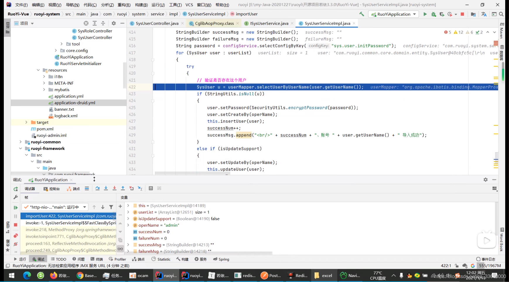Run the RuoYiApplication configuration
The width and height of the screenshot is (509, 282).
click(x=425, y=14)
